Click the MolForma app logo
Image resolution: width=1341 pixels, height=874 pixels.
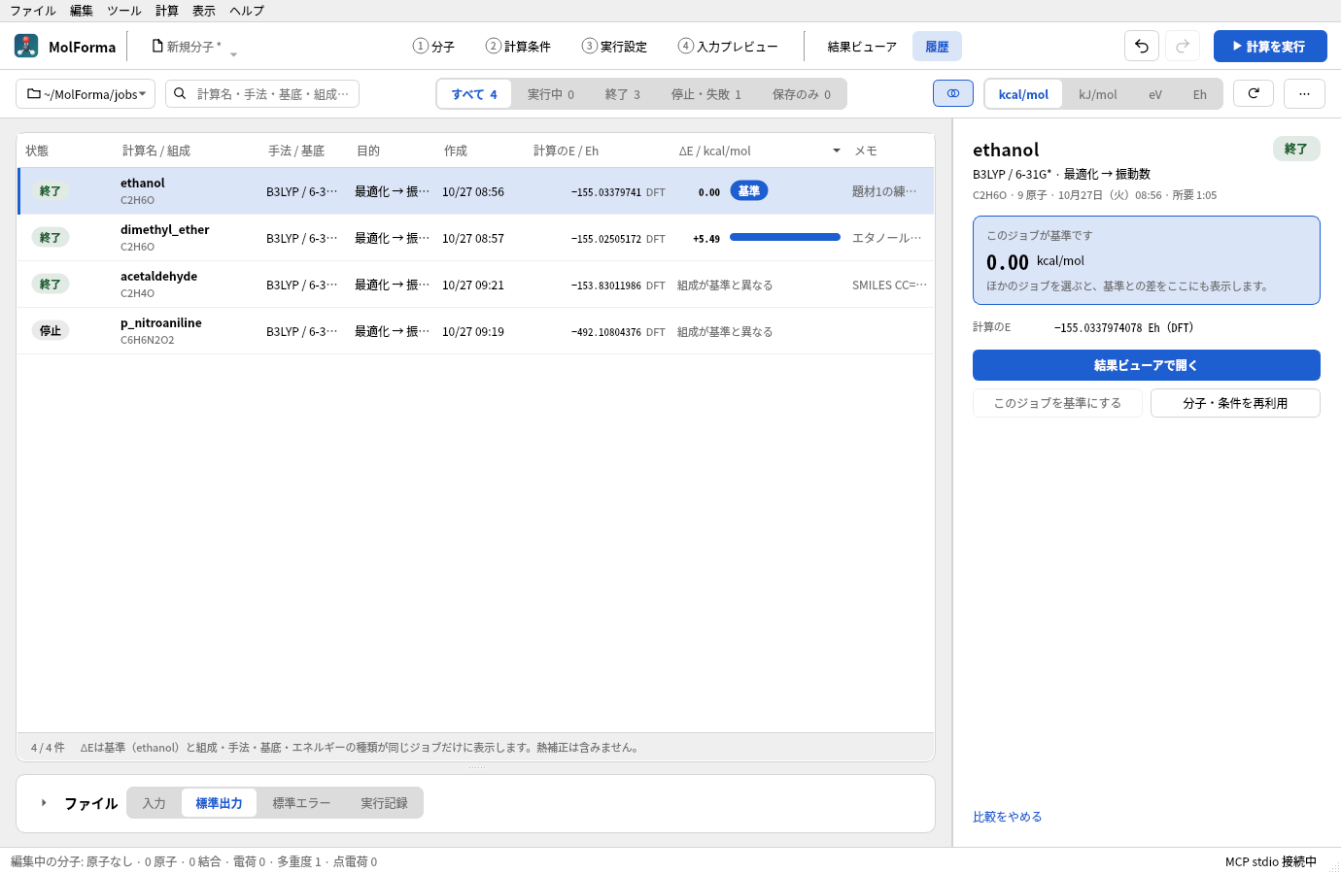click(x=26, y=46)
